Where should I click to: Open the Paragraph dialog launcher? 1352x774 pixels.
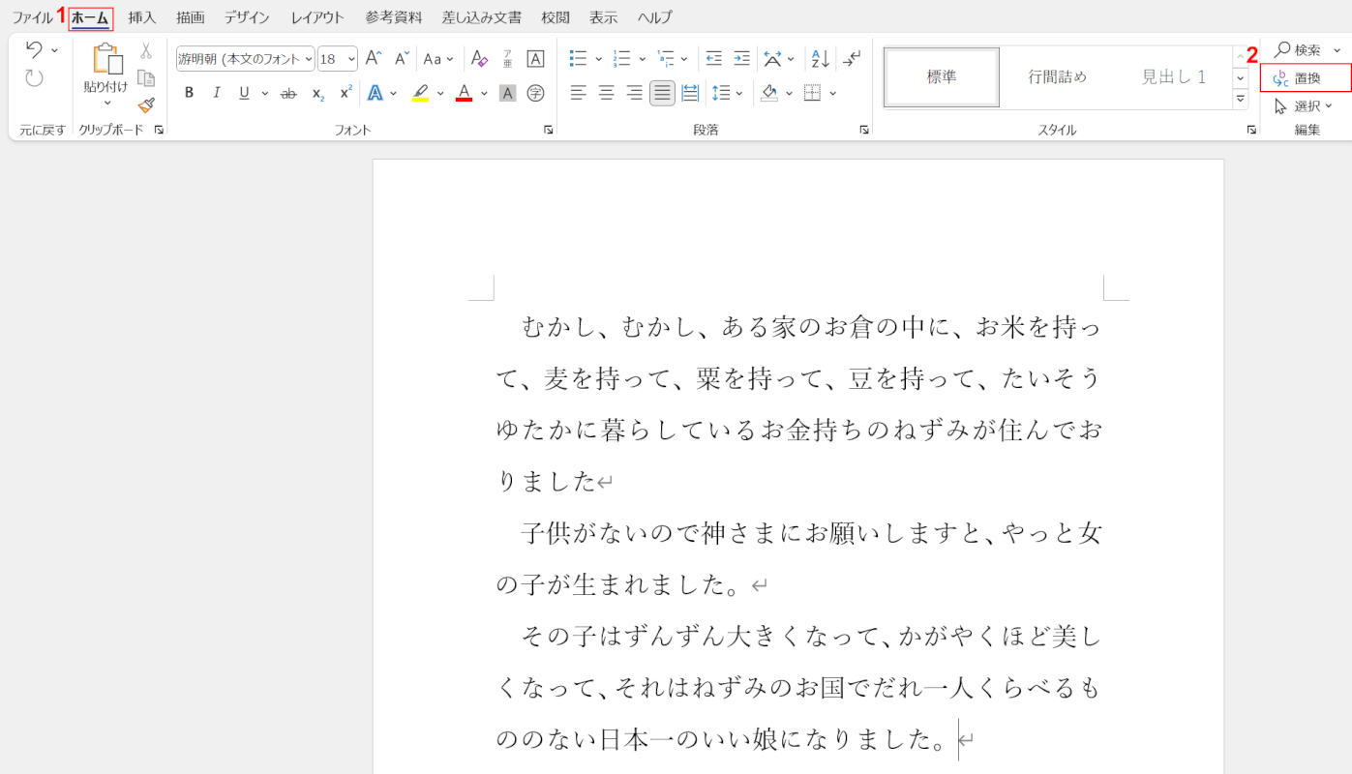coord(864,130)
